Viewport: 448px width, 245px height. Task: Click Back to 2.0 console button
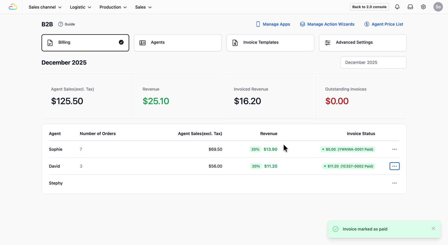369,7
